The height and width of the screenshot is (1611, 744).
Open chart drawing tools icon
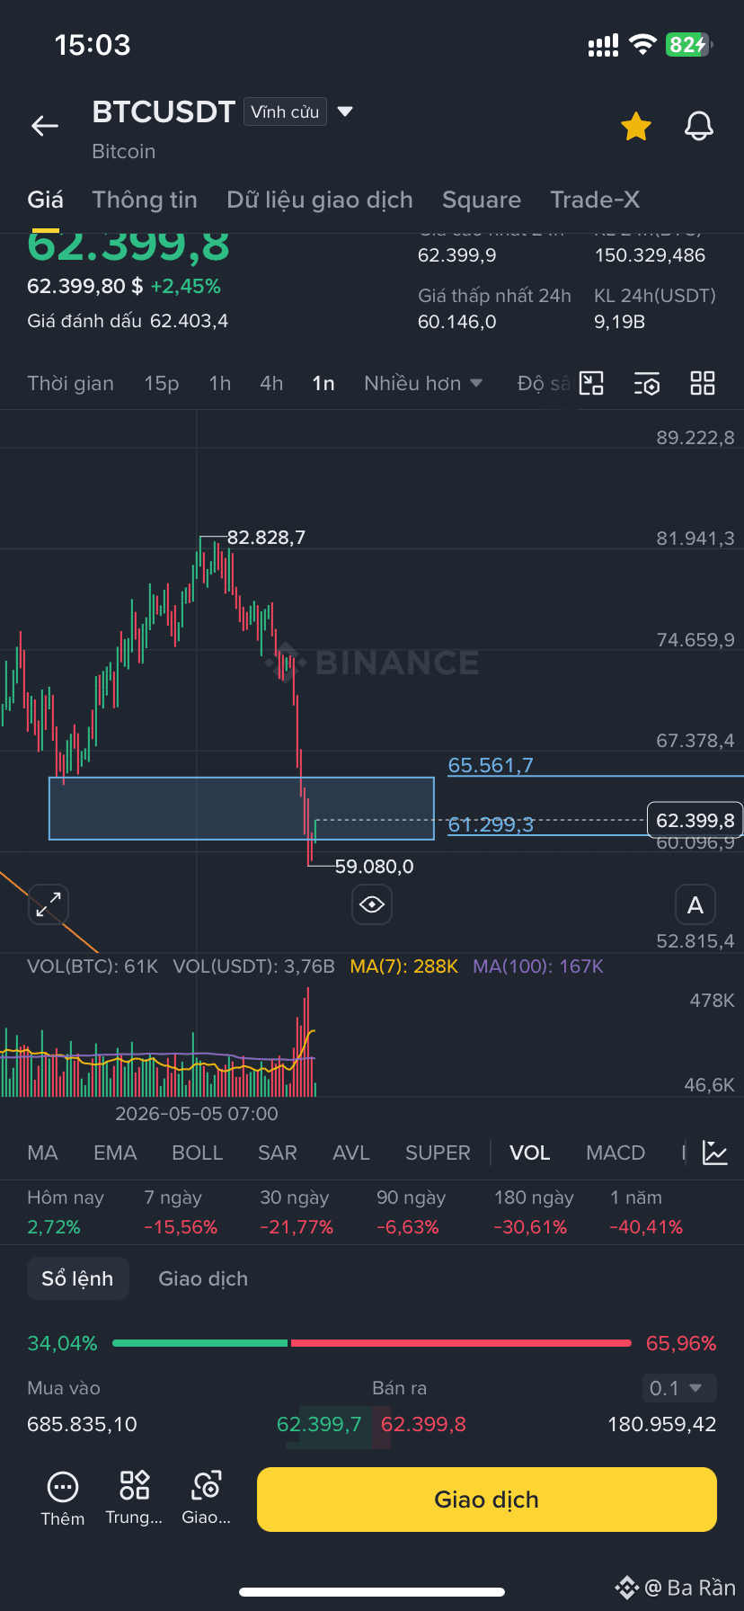pyautogui.click(x=591, y=384)
